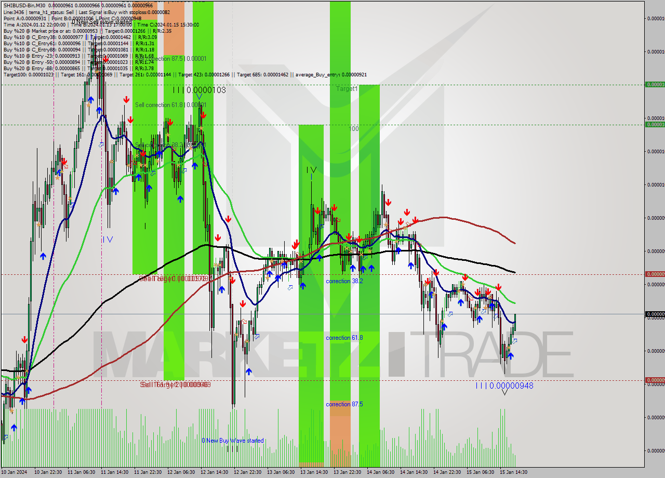Click the '11 Jan 22:30' time label
This screenshot has height=478, width=665.
tap(148, 472)
